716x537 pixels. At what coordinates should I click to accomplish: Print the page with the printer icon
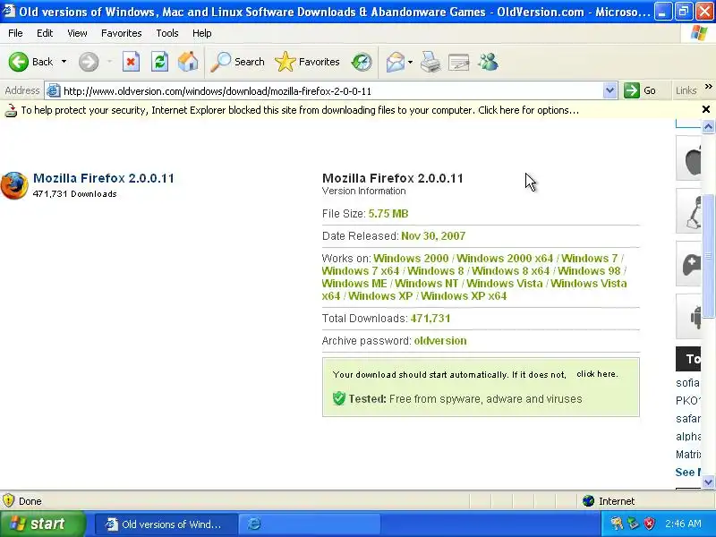pyautogui.click(x=430, y=62)
